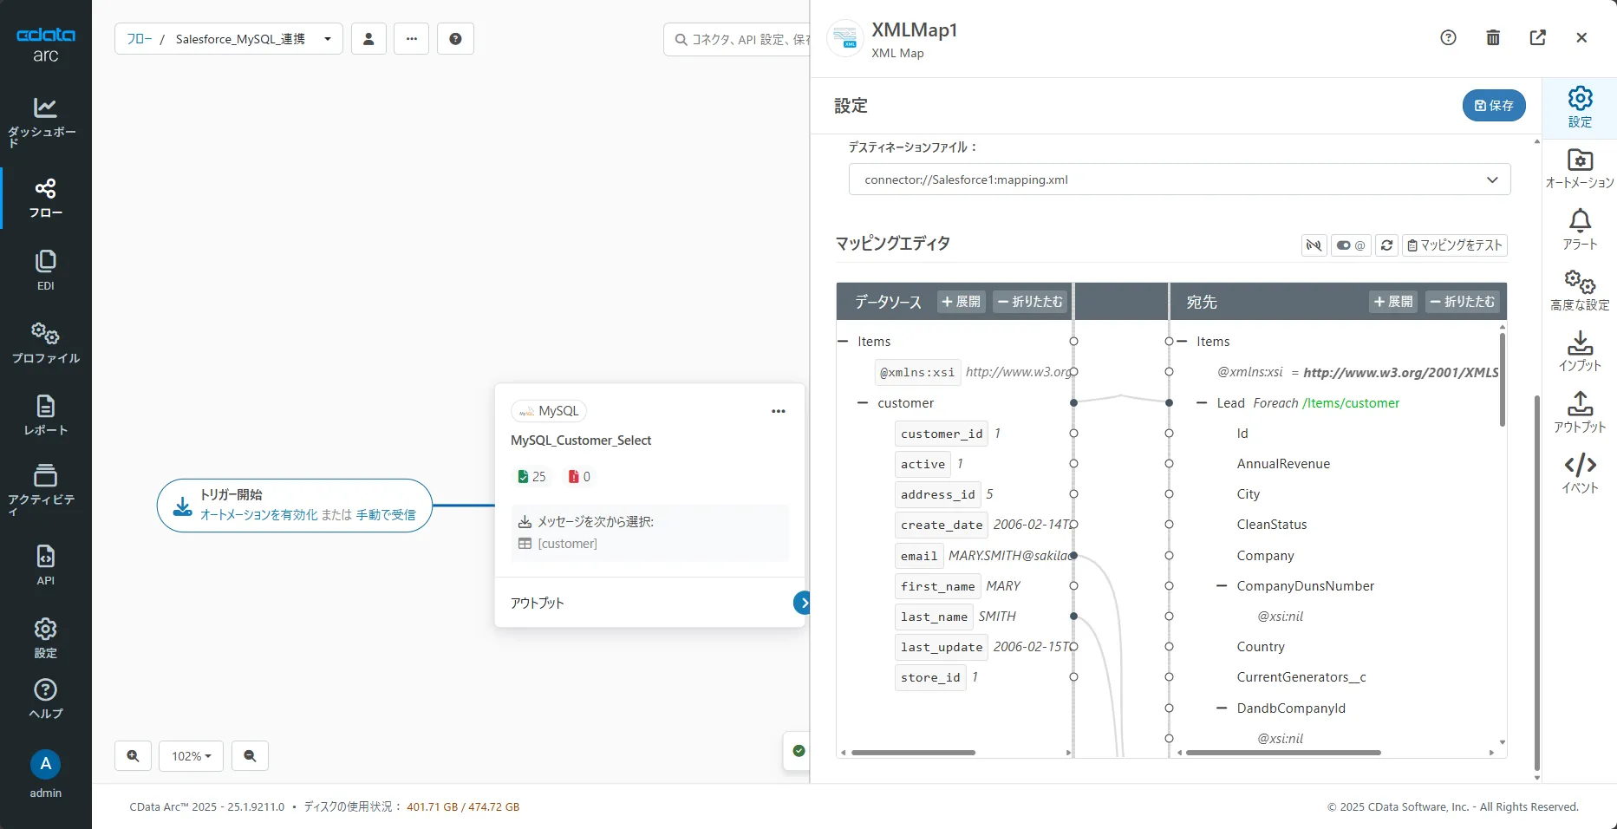Screen dimensions: 1617x829
Task: Open XMLMap1 in a new window
Action: click(1538, 37)
